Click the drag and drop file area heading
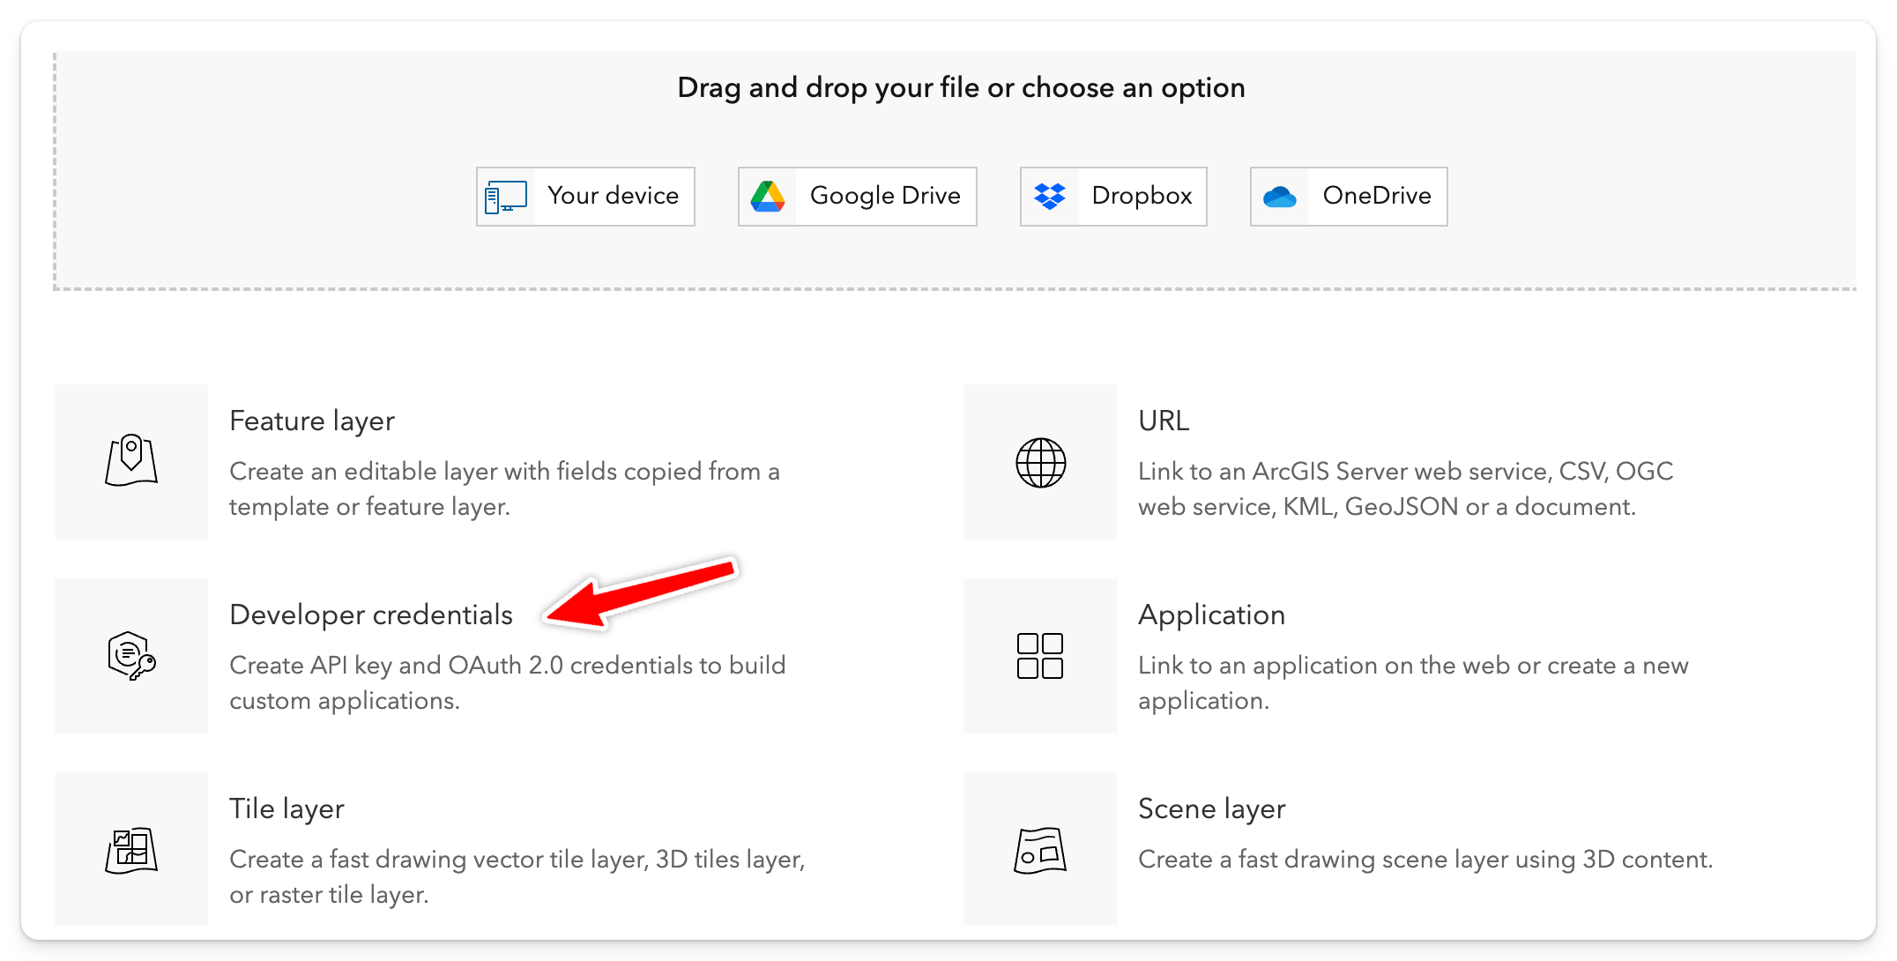The image size is (1897, 961). coord(961,88)
